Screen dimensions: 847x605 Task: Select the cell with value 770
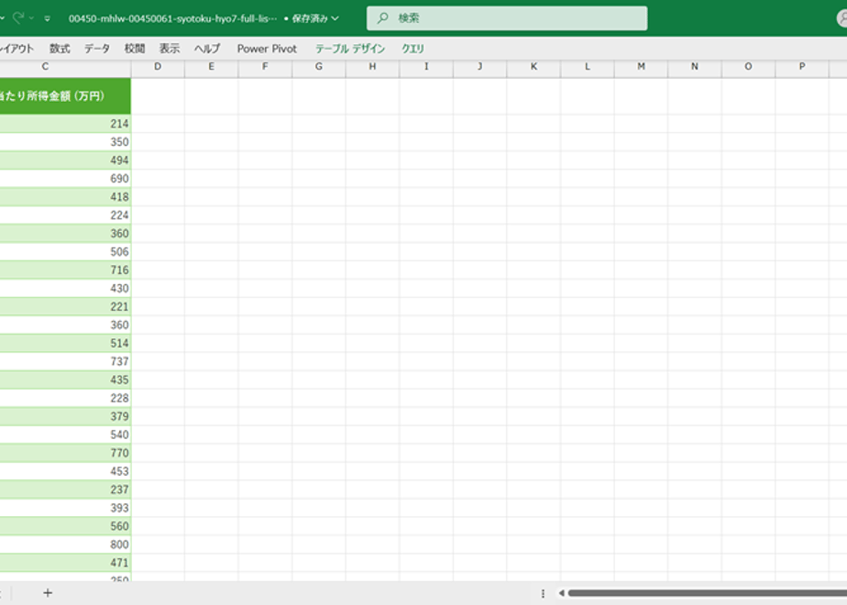65,453
